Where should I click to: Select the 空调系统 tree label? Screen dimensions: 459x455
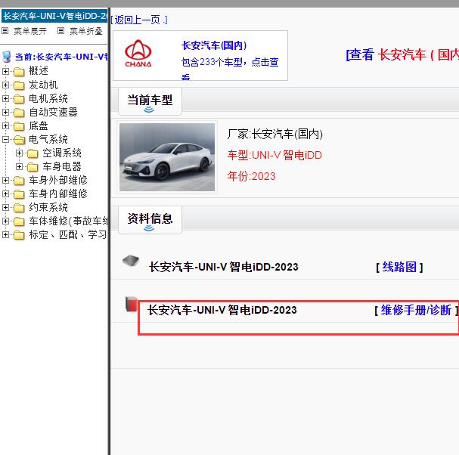[62, 153]
